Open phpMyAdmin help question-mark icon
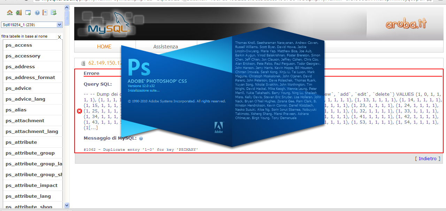 point(37,13)
